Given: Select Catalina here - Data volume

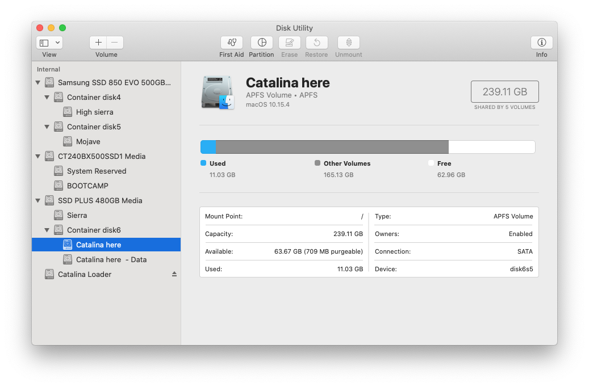Looking at the screenshot, I should [x=106, y=260].
